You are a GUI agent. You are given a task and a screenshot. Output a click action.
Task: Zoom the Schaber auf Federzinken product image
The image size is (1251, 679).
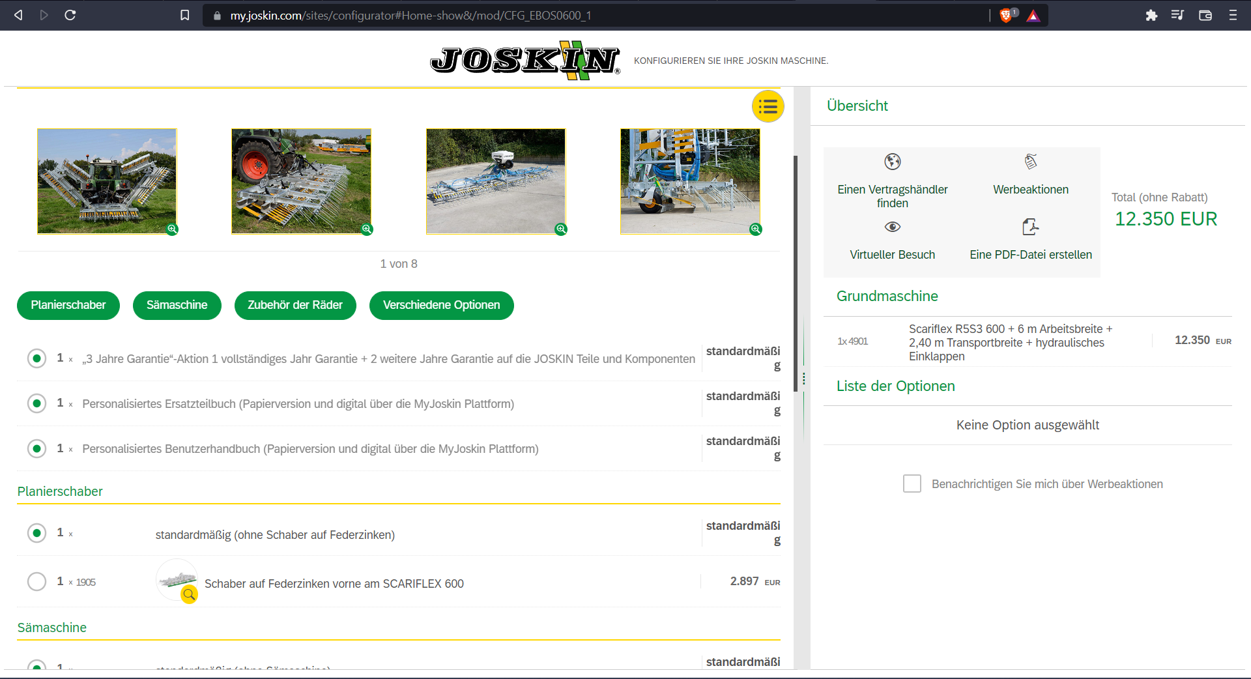[189, 594]
